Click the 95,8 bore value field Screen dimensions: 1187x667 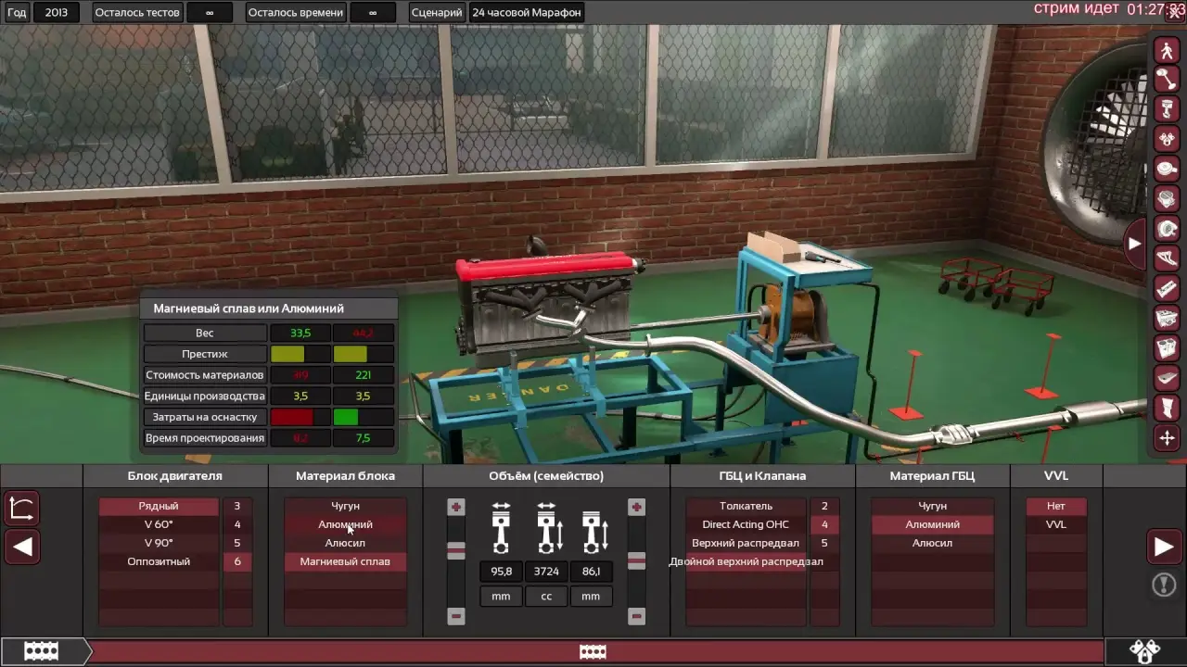[x=501, y=572]
